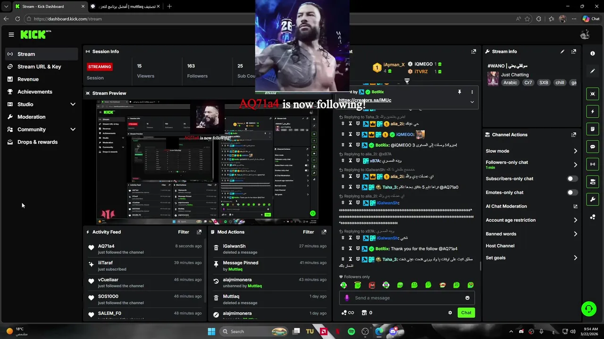Open Set goals arrow
604x339 pixels.
[x=575, y=258]
